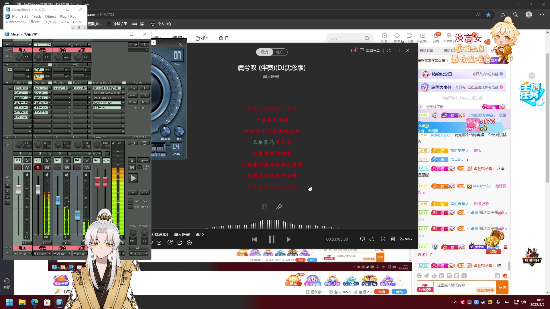Open H-Delay Ste plugin dropdown on channel 4
Image resolution: width=550 pixels, height=309 pixels.
tap(89, 88)
